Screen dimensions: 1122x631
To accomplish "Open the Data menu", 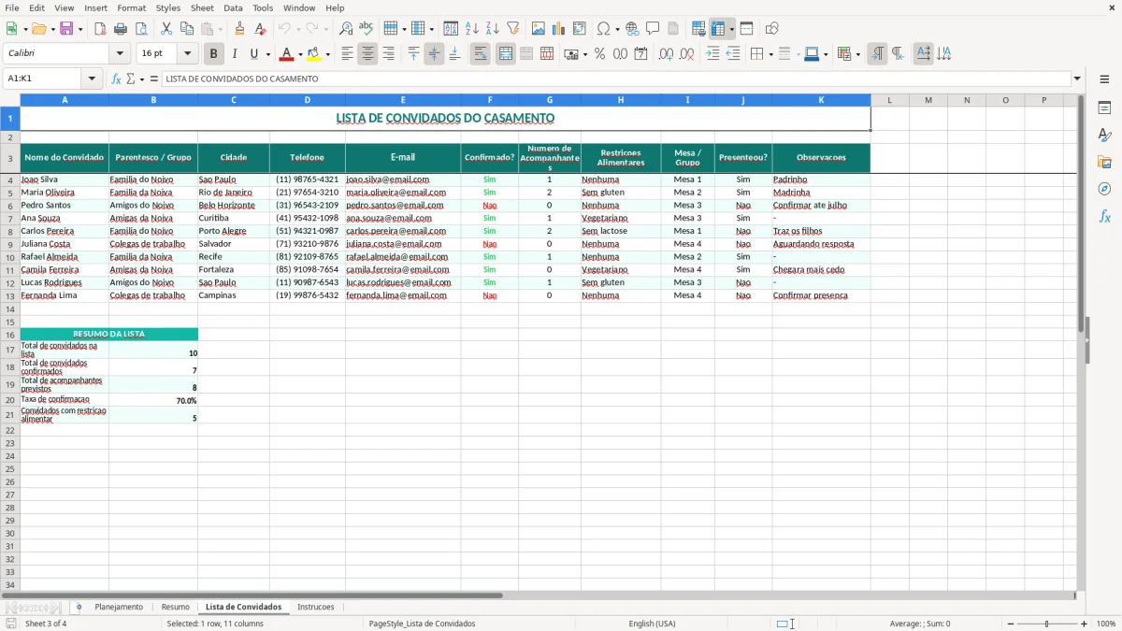I will 233,7.
